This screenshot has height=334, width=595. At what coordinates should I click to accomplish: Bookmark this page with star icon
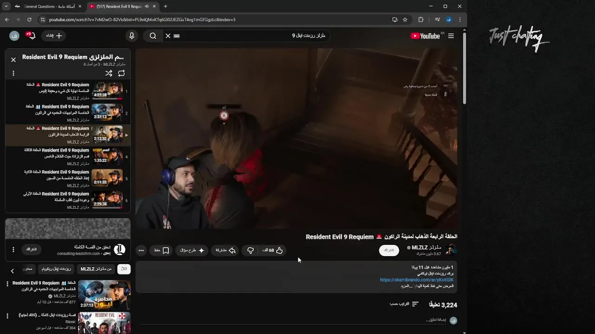[405, 19]
